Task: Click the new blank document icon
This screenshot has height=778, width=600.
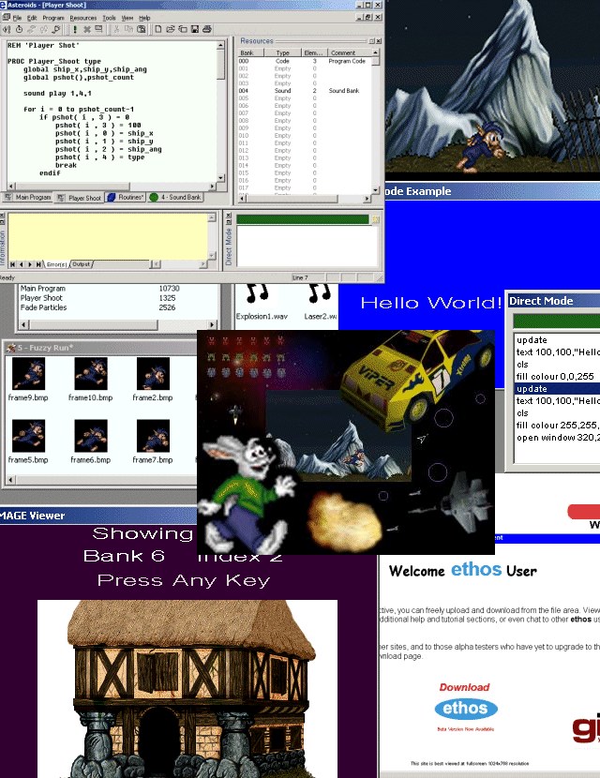Action: (x=157, y=30)
